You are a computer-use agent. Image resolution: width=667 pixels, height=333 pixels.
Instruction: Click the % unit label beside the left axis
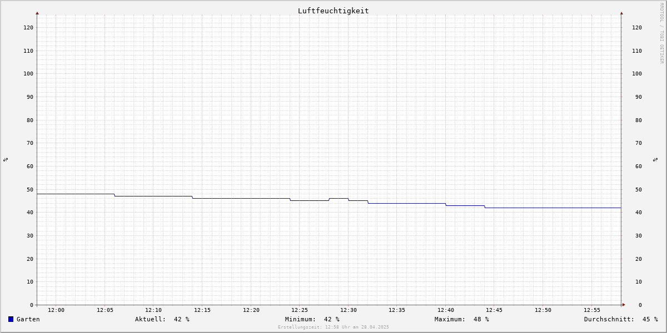pos(6,159)
